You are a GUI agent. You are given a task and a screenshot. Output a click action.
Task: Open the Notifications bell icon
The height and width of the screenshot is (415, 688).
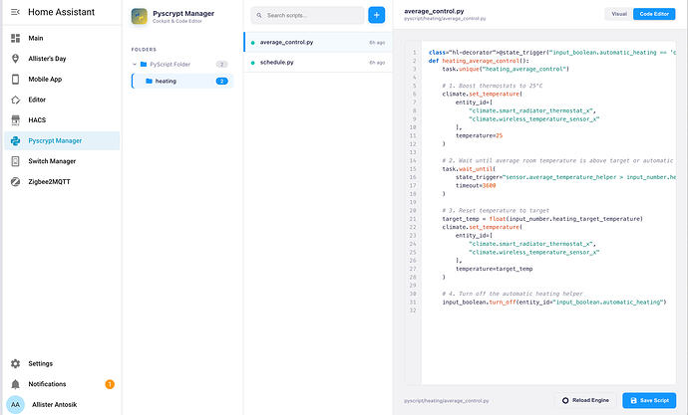(x=15, y=384)
